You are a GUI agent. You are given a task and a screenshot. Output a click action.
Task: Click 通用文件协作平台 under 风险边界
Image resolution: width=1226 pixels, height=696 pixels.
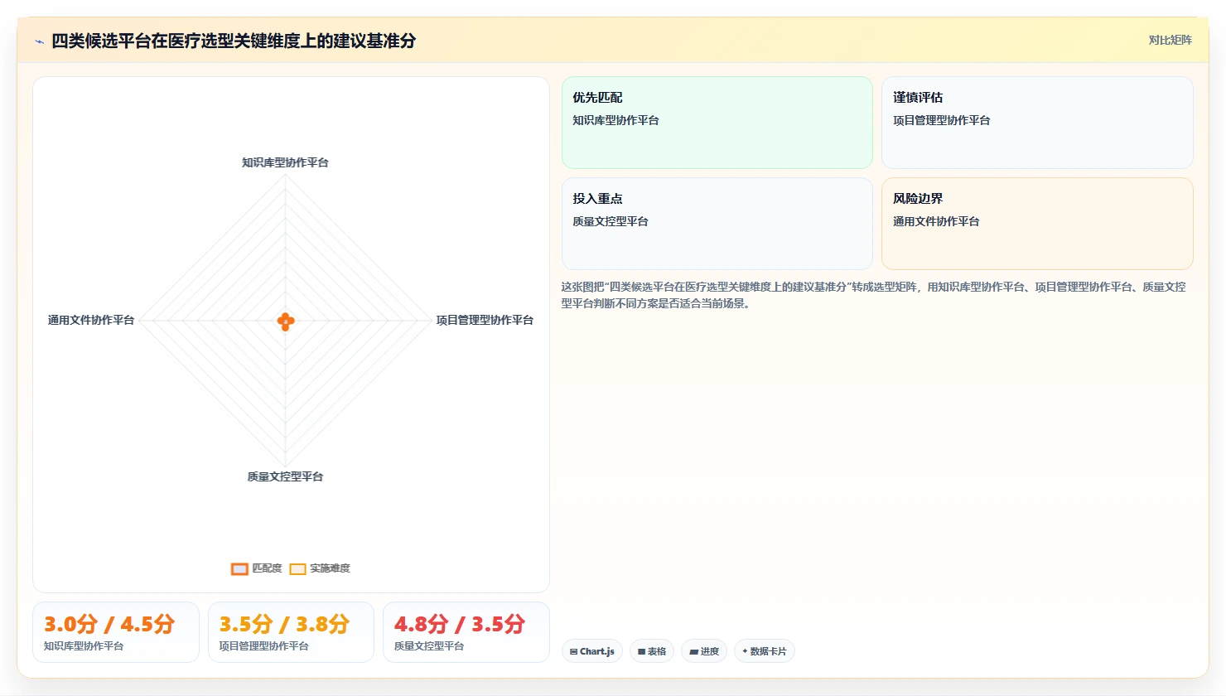[936, 221]
